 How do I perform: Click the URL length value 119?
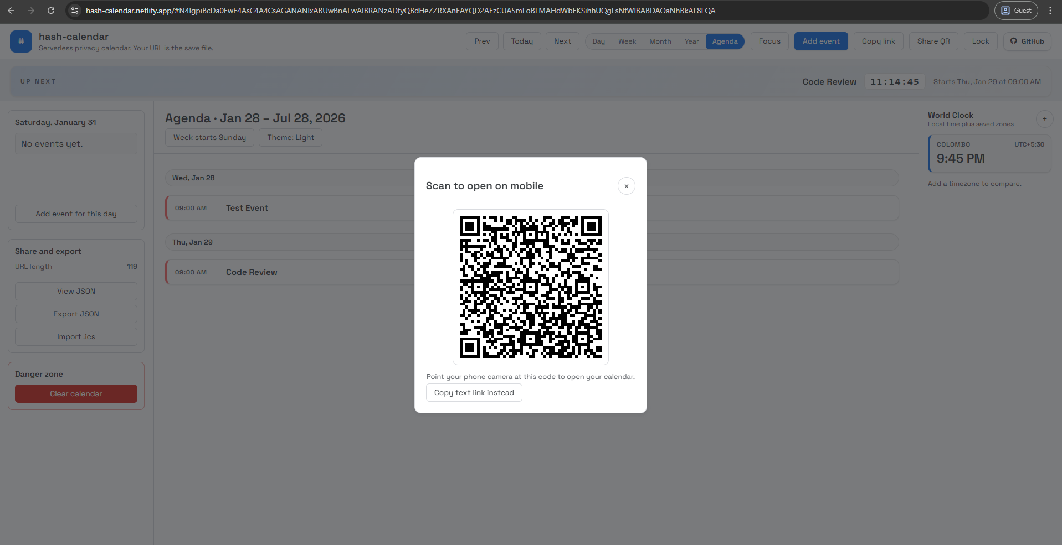point(132,267)
